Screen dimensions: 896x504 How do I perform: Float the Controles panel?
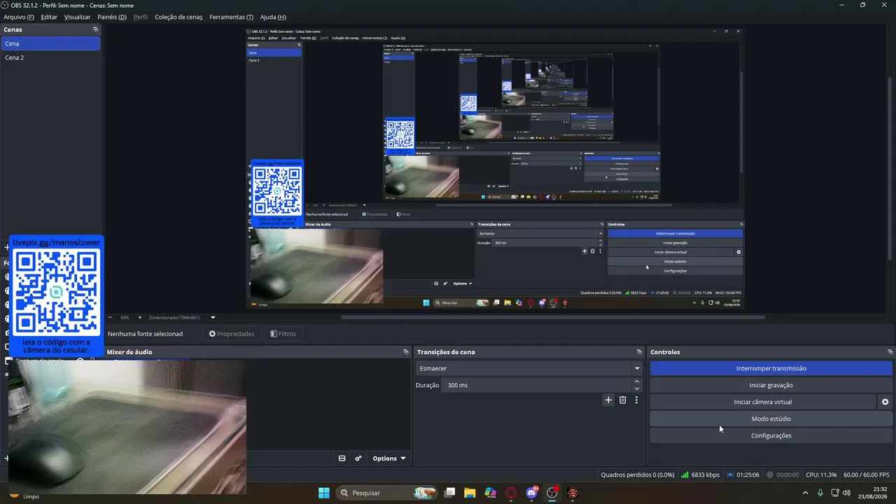pos(890,352)
